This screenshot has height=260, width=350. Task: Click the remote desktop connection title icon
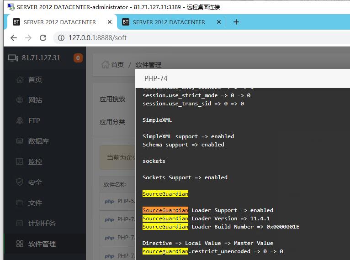[x=11, y=7]
